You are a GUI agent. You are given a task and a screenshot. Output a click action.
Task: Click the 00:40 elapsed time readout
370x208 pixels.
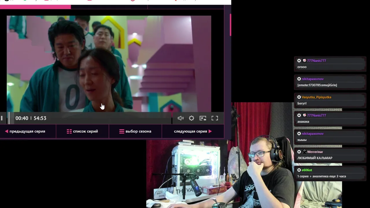[22, 118]
